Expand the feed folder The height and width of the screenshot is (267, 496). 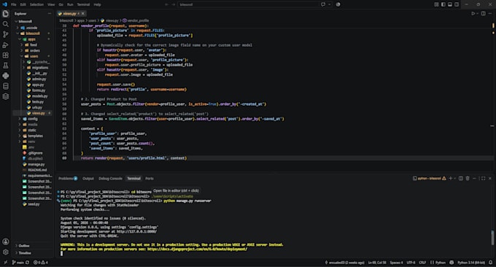pyautogui.click(x=22, y=45)
